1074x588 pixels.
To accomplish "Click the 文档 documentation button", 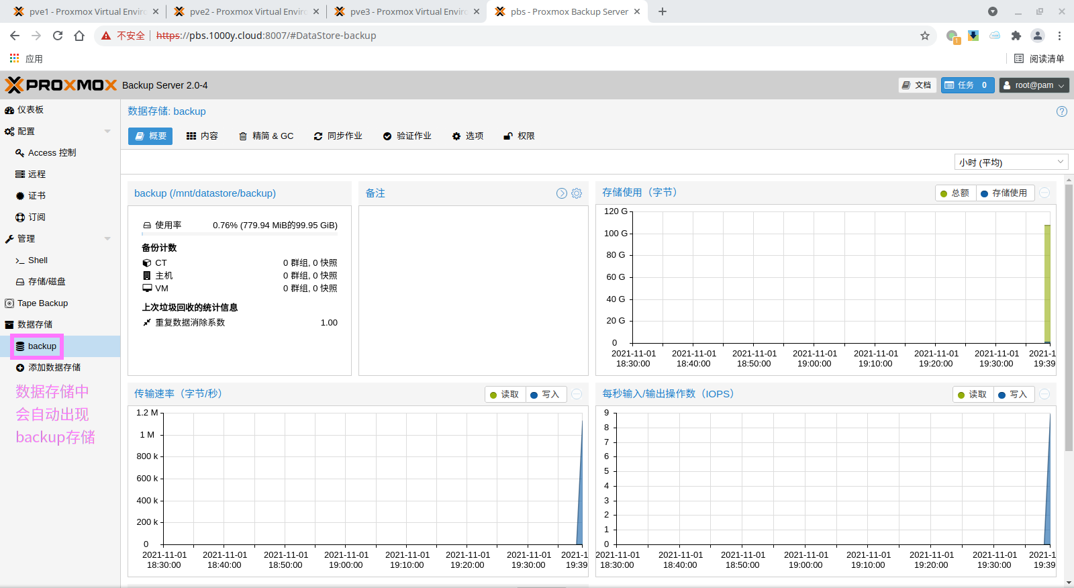I will coord(916,85).
